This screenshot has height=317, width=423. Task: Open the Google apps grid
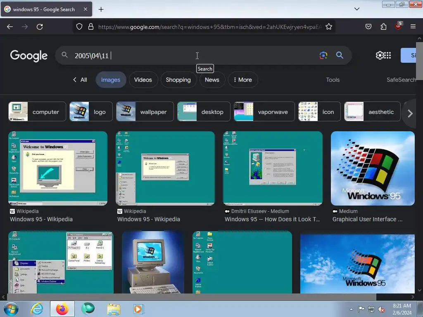[387, 56]
